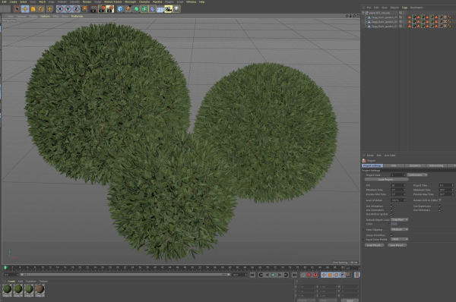Toggle Use Motion System checkbox
Image resolution: width=456 pixels, height=302 pixels.
click(391, 214)
